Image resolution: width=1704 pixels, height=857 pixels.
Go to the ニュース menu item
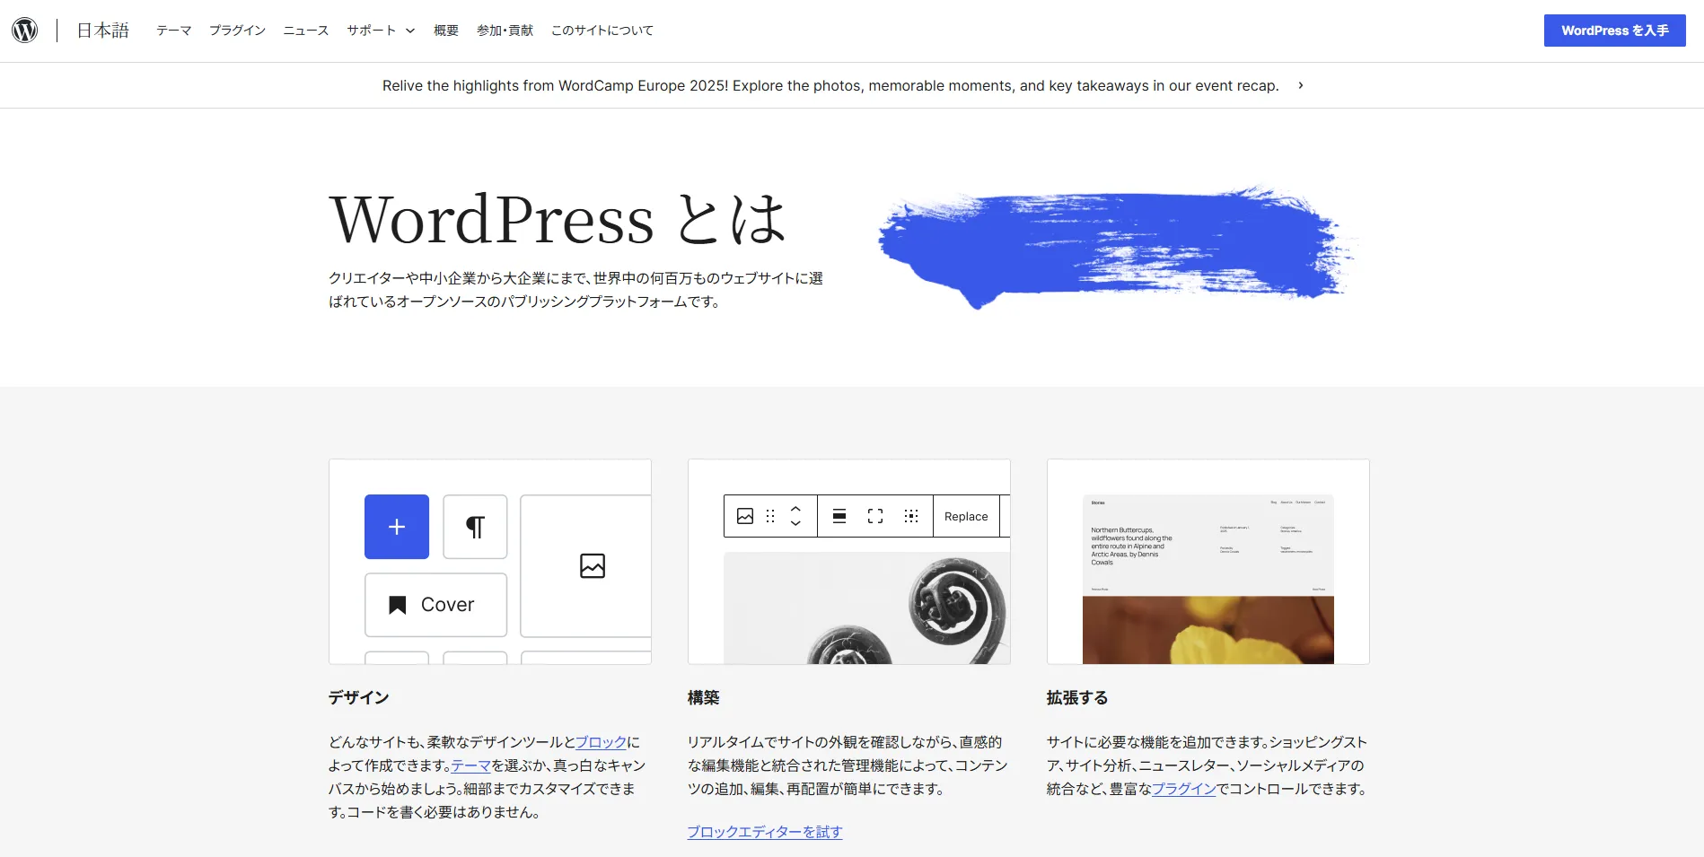point(306,31)
